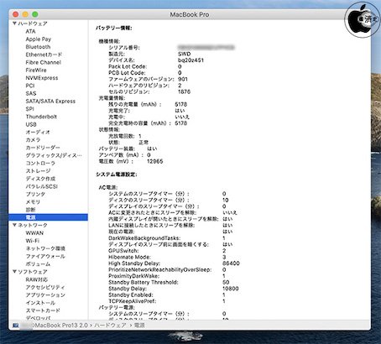Collapse the ハードウェア section triangle

pyautogui.click(x=14, y=23)
